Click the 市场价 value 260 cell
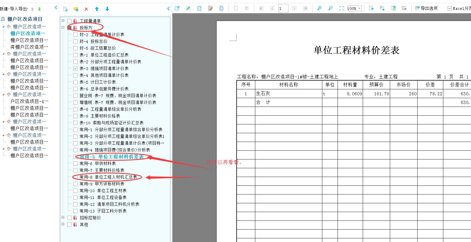Image resolution: width=471 pixels, height=242 pixels. [403, 94]
